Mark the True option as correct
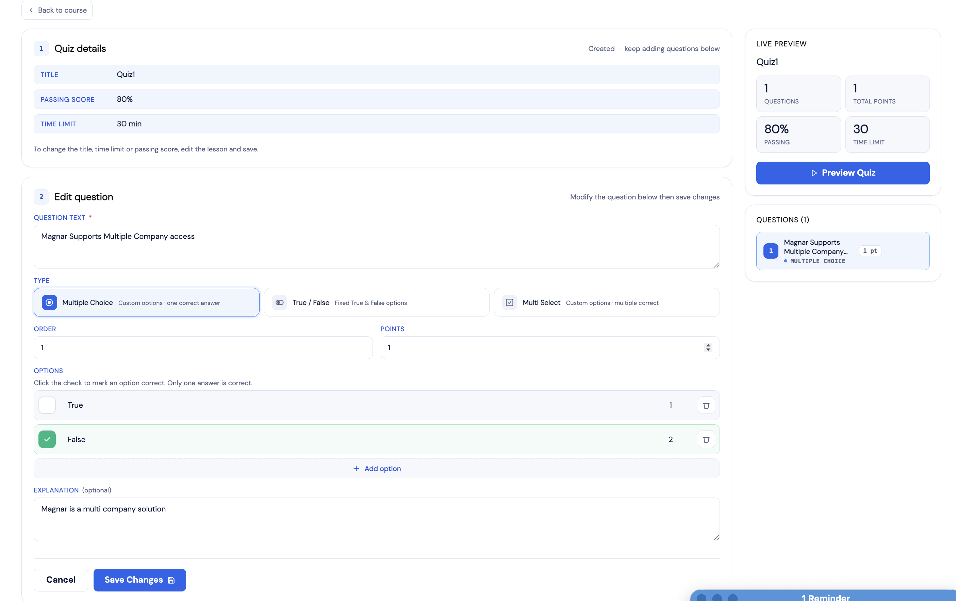The width and height of the screenshot is (956, 601). pos(47,405)
